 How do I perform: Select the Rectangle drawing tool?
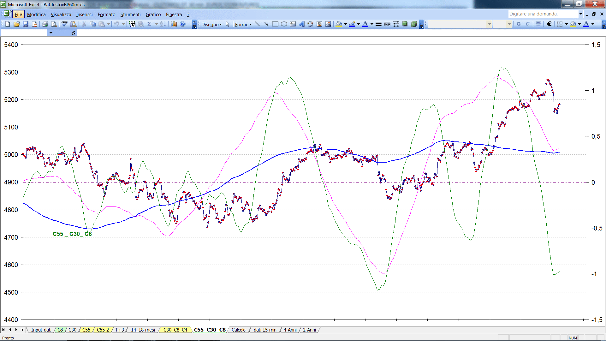click(275, 24)
